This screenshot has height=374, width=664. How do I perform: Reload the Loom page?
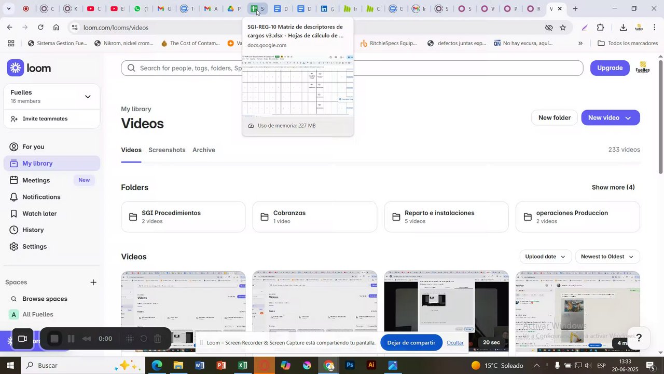click(x=40, y=28)
